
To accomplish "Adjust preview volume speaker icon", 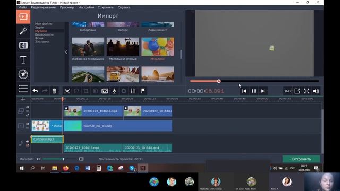I will pos(316,91).
